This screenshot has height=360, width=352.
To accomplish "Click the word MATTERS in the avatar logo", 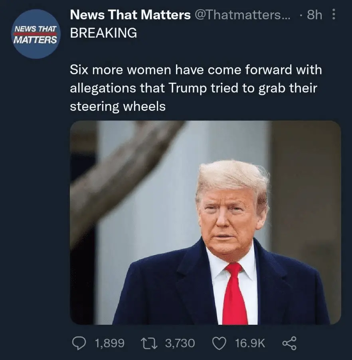I will click(x=36, y=40).
